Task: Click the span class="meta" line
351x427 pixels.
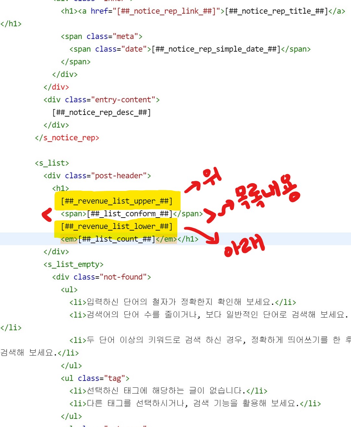Action: click(x=101, y=36)
